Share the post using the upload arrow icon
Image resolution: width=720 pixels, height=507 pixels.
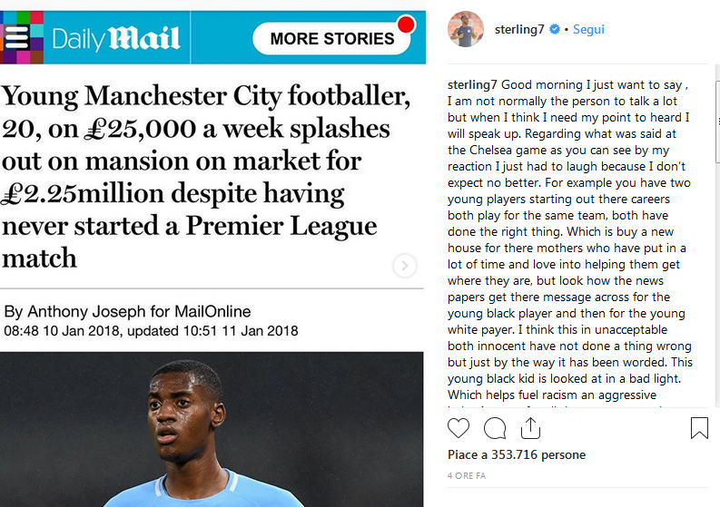click(x=530, y=428)
